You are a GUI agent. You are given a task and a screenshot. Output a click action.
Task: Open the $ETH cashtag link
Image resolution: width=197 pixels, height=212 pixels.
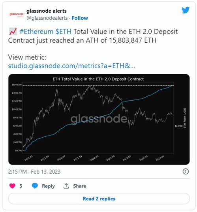tap(64, 32)
